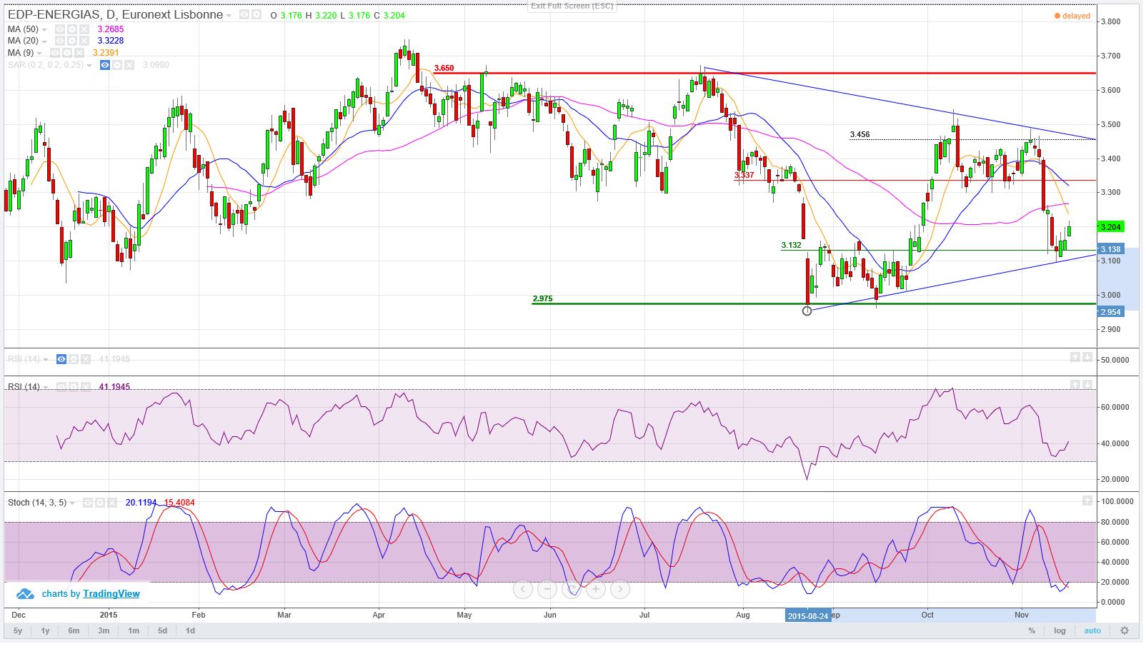The width and height of the screenshot is (1146, 649).
Task: Select the 1y time range
Action: pyautogui.click(x=45, y=631)
